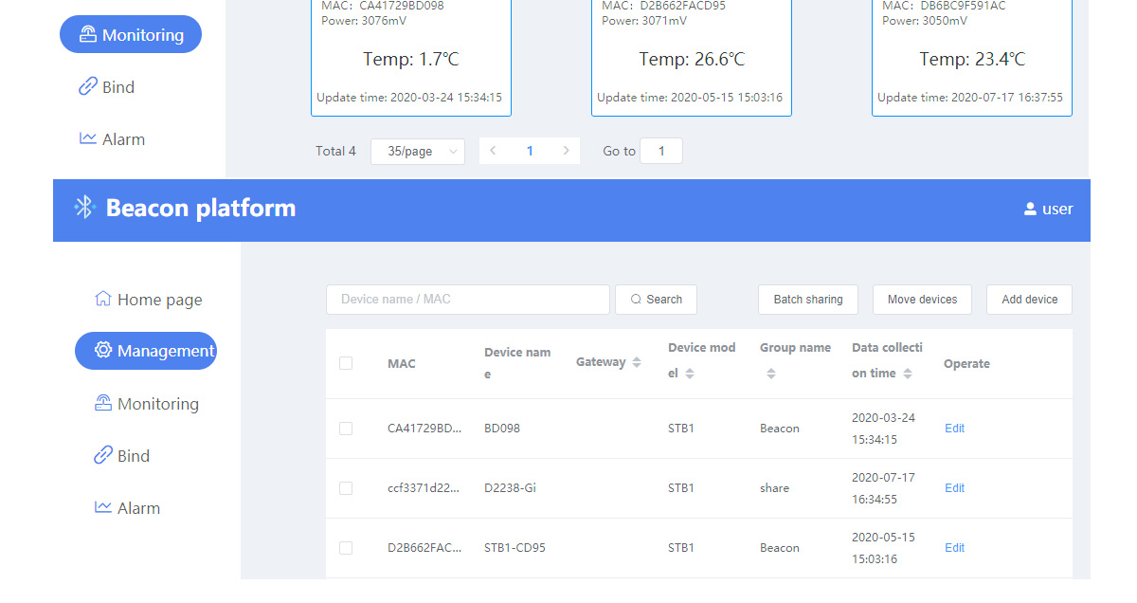
Task: Click the Bluetooth logo in the header
Action: point(84,208)
